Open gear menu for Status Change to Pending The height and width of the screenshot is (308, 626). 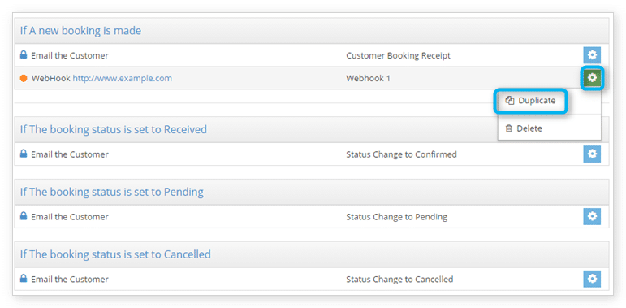coord(592,216)
